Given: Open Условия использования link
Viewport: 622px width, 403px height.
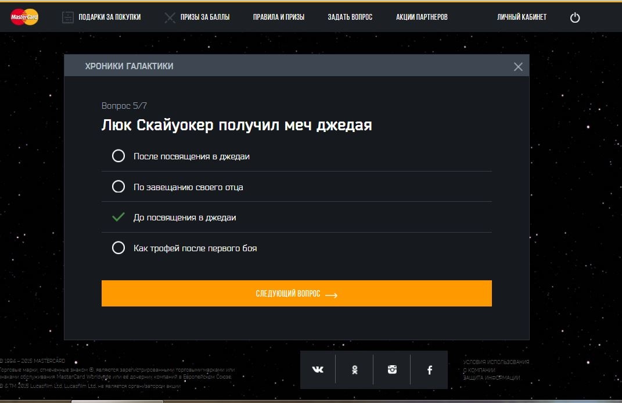Looking at the screenshot, I should point(496,362).
